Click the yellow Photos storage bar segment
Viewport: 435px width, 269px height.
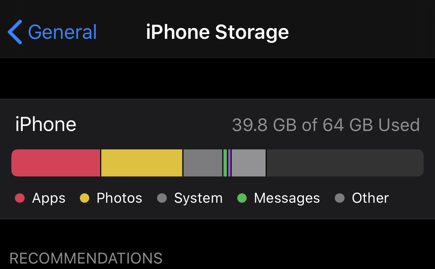[142, 163]
